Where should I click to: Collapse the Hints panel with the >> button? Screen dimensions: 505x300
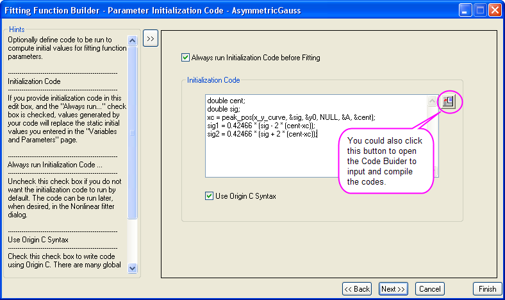[151, 38]
